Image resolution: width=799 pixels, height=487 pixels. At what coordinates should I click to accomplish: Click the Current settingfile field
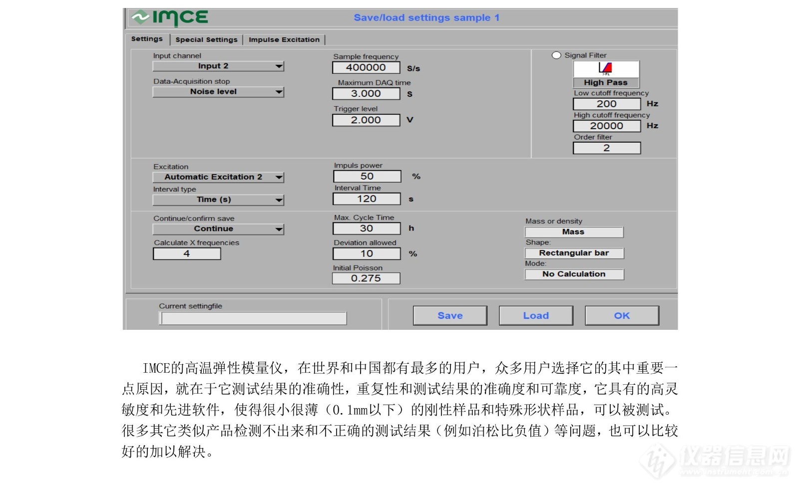pos(253,318)
